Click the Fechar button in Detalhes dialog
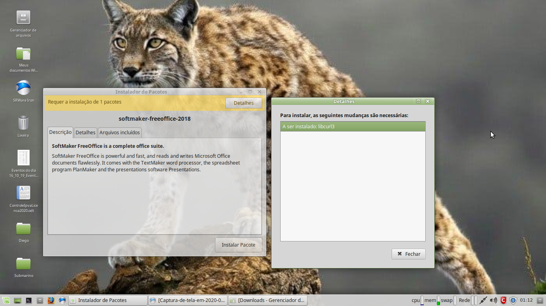Image resolution: width=546 pixels, height=306 pixels. (409, 254)
